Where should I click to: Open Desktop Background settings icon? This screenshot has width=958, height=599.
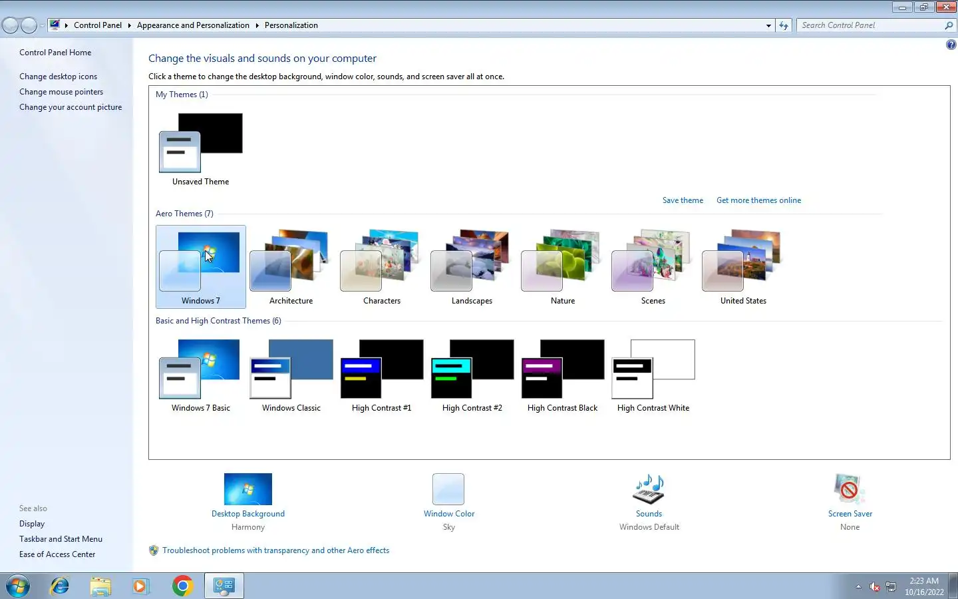click(x=248, y=489)
